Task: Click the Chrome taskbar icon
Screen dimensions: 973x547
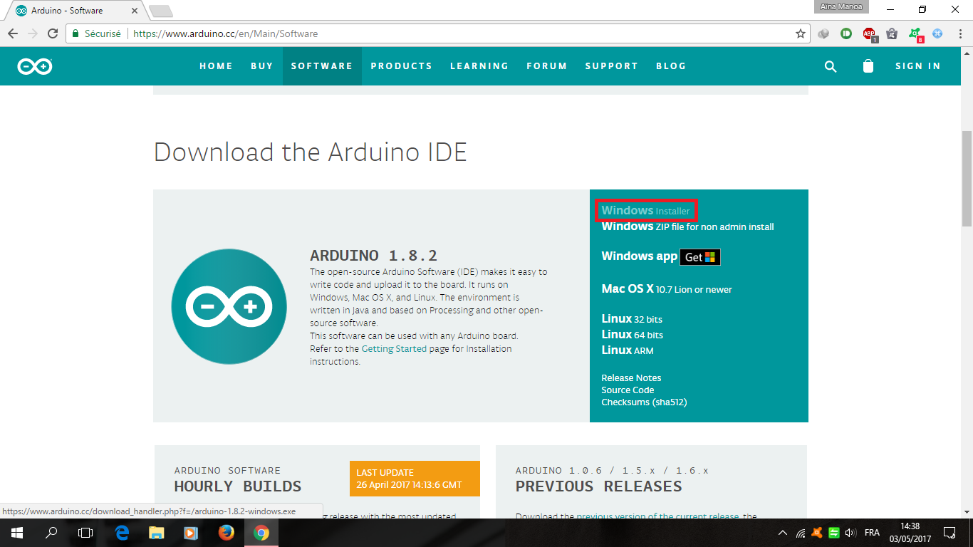Action: 261,533
